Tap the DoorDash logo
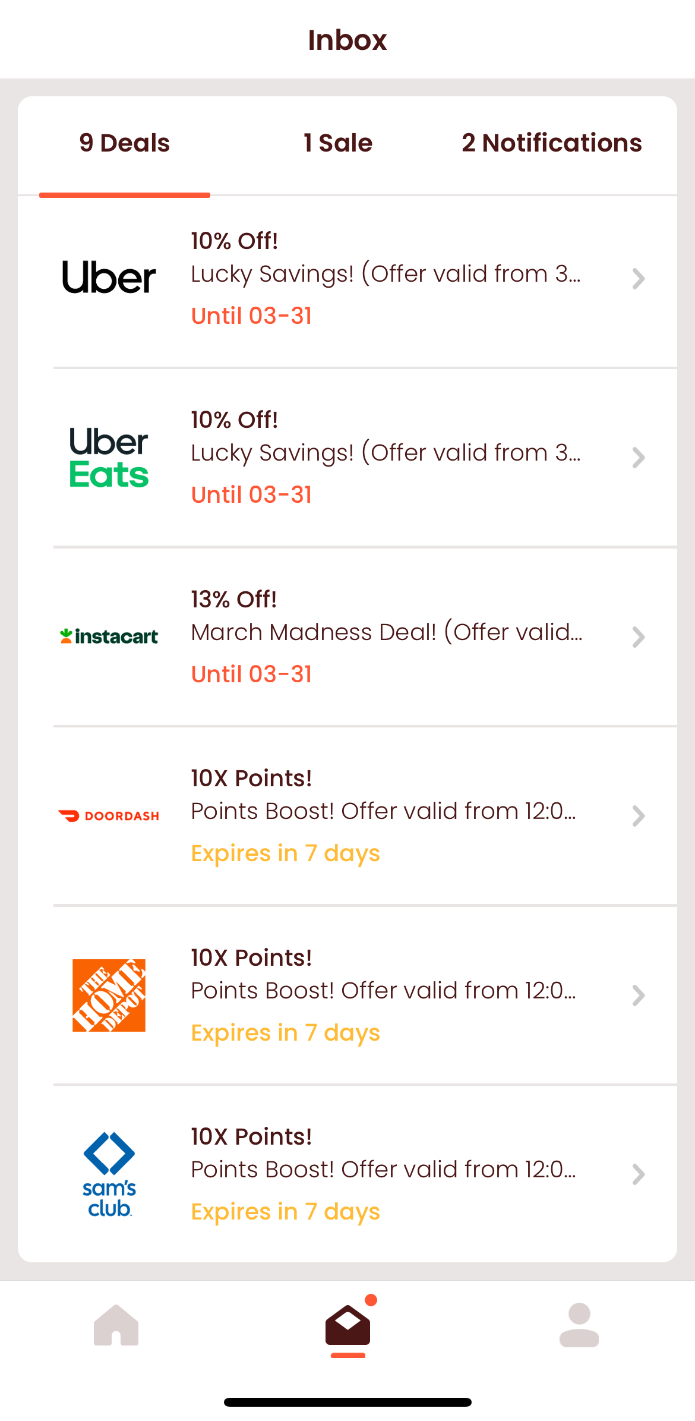This screenshot has height=1421, width=695. tap(109, 816)
